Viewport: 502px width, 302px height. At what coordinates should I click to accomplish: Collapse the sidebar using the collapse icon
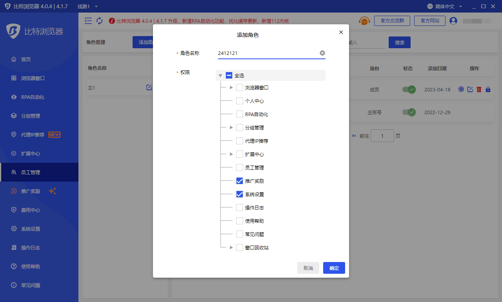click(88, 20)
